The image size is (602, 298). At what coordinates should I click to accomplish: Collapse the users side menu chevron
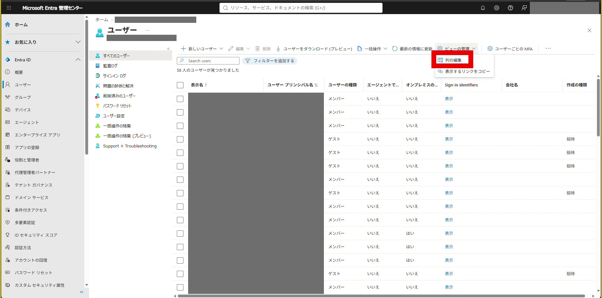click(x=168, y=49)
